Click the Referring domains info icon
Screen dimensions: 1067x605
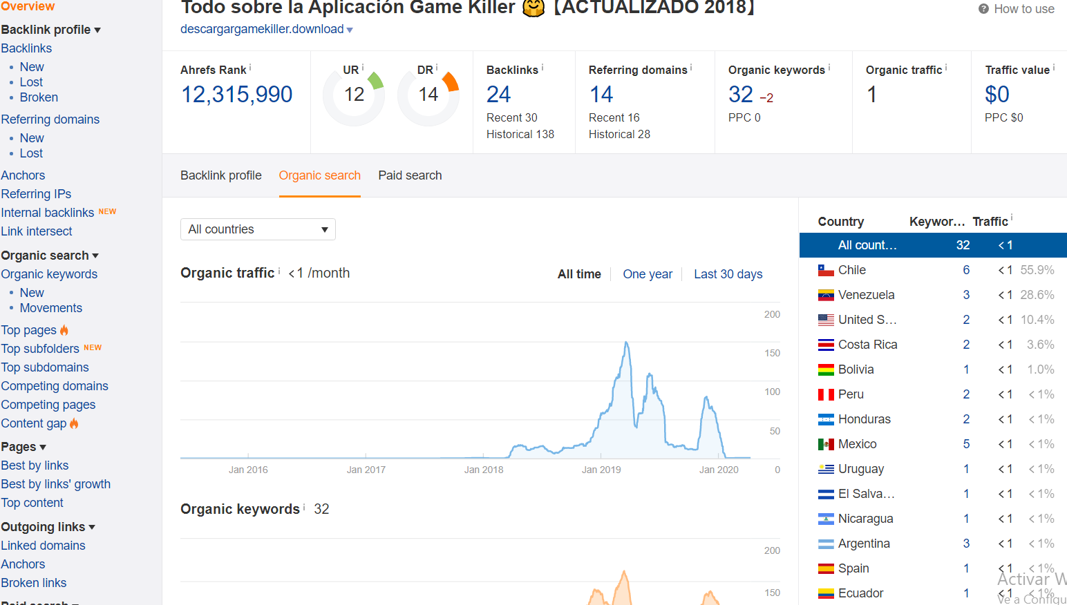691,68
